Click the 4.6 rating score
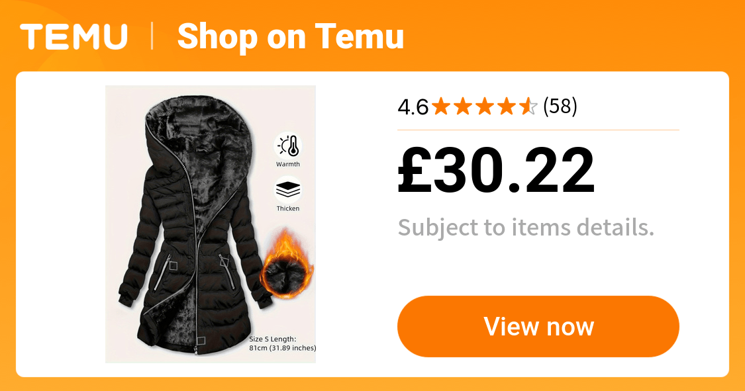 (413, 107)
